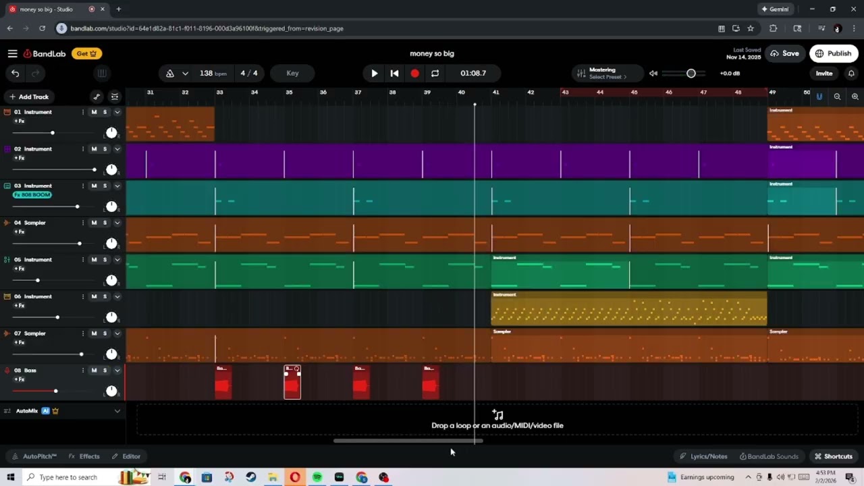
Task: Toggle the metronome icon
Action: pyautogui.click(x=170, y=73)
